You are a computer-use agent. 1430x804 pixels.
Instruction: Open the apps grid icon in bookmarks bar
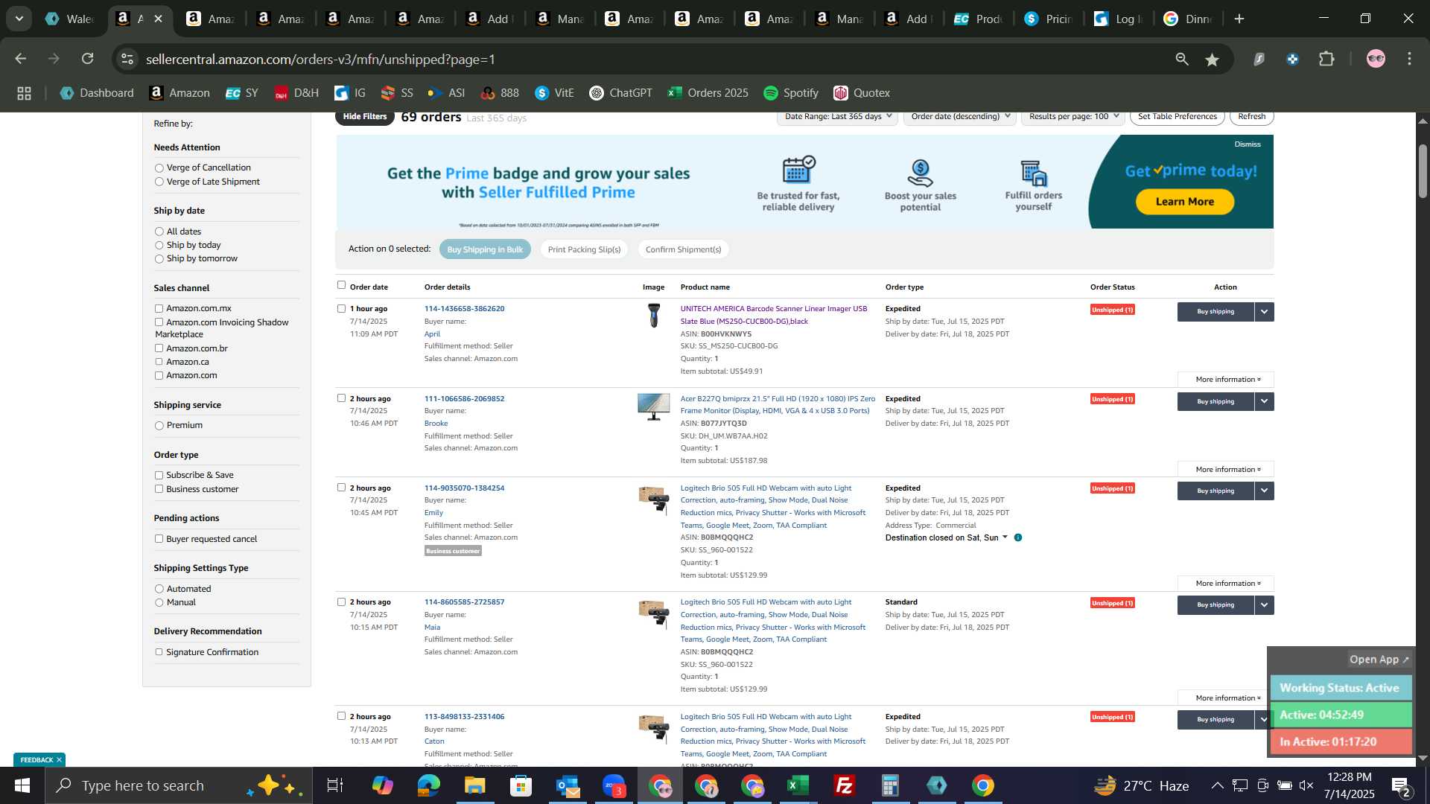point(24,93)
